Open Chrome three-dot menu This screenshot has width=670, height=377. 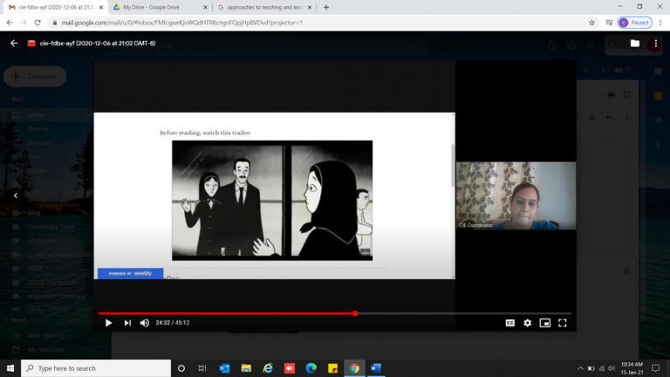pos(660,23)
